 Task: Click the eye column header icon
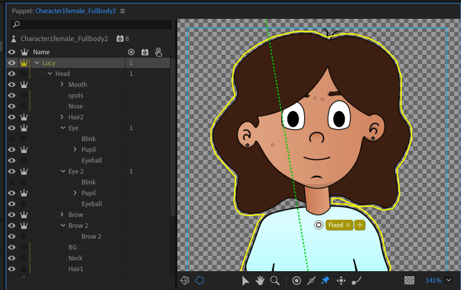(12, 52)
